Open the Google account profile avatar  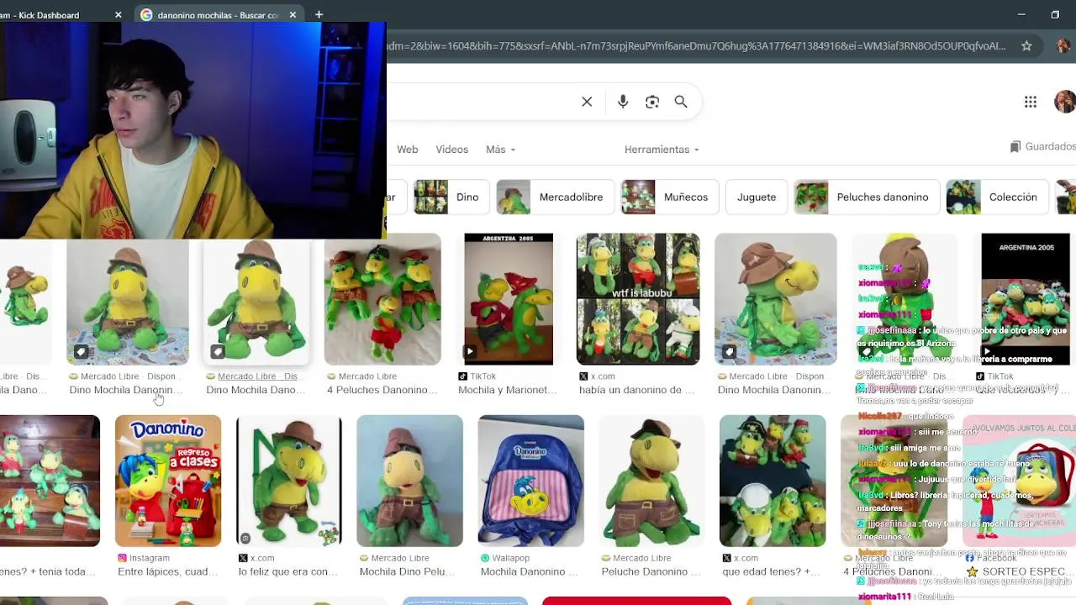coord(1065,102)
